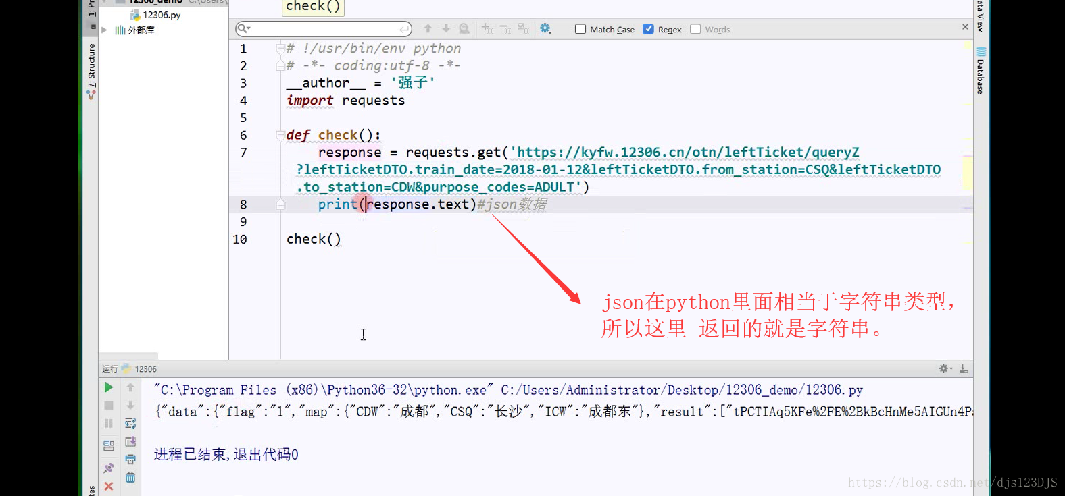
Task: Click the Scroll to end icon in console
Action: tap(130, 441)
